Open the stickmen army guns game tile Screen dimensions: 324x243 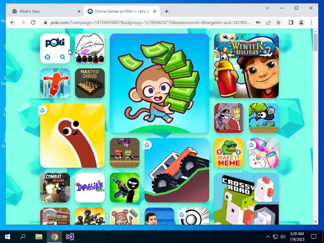pyautogui.click(x=90, y=216)
